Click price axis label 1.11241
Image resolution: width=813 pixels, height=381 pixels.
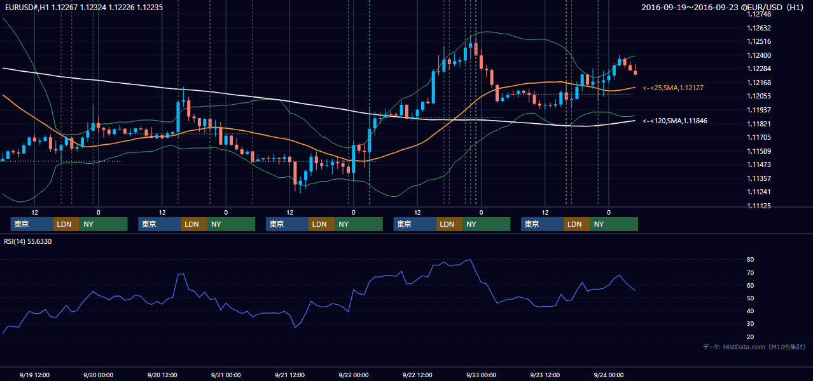tap(760, 192)
